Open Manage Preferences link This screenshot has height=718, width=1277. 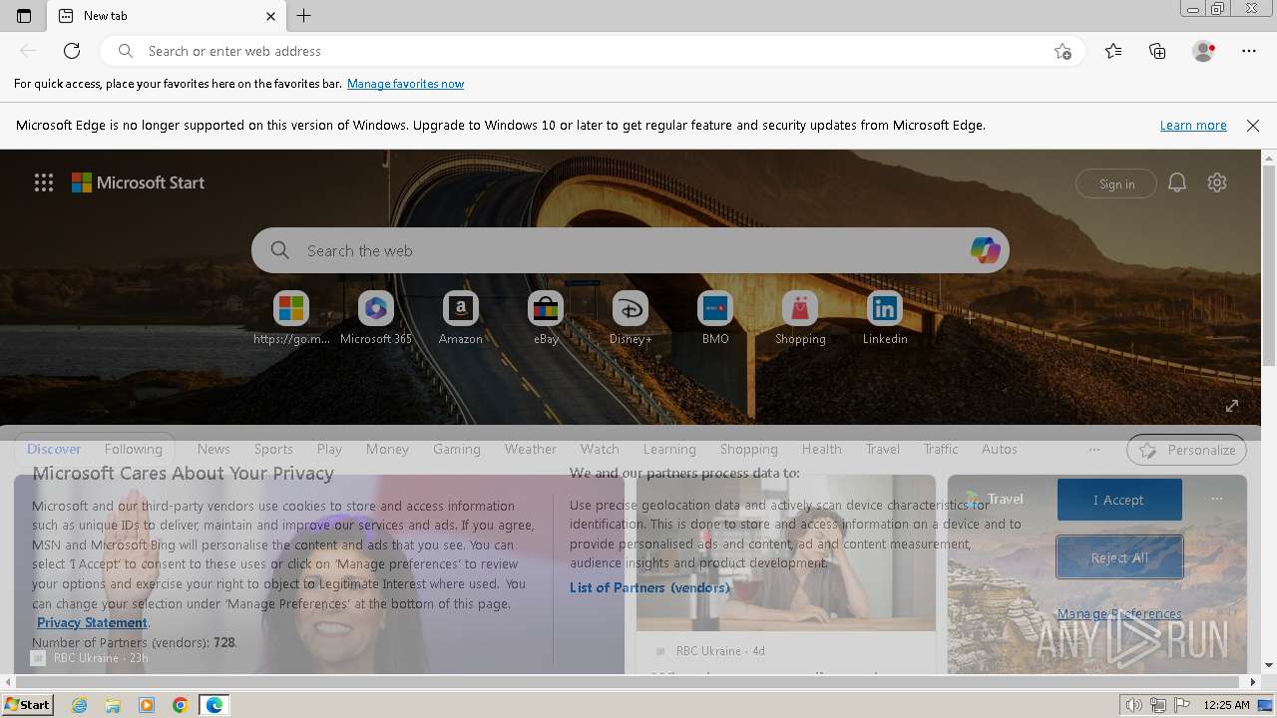point(1119,614)
